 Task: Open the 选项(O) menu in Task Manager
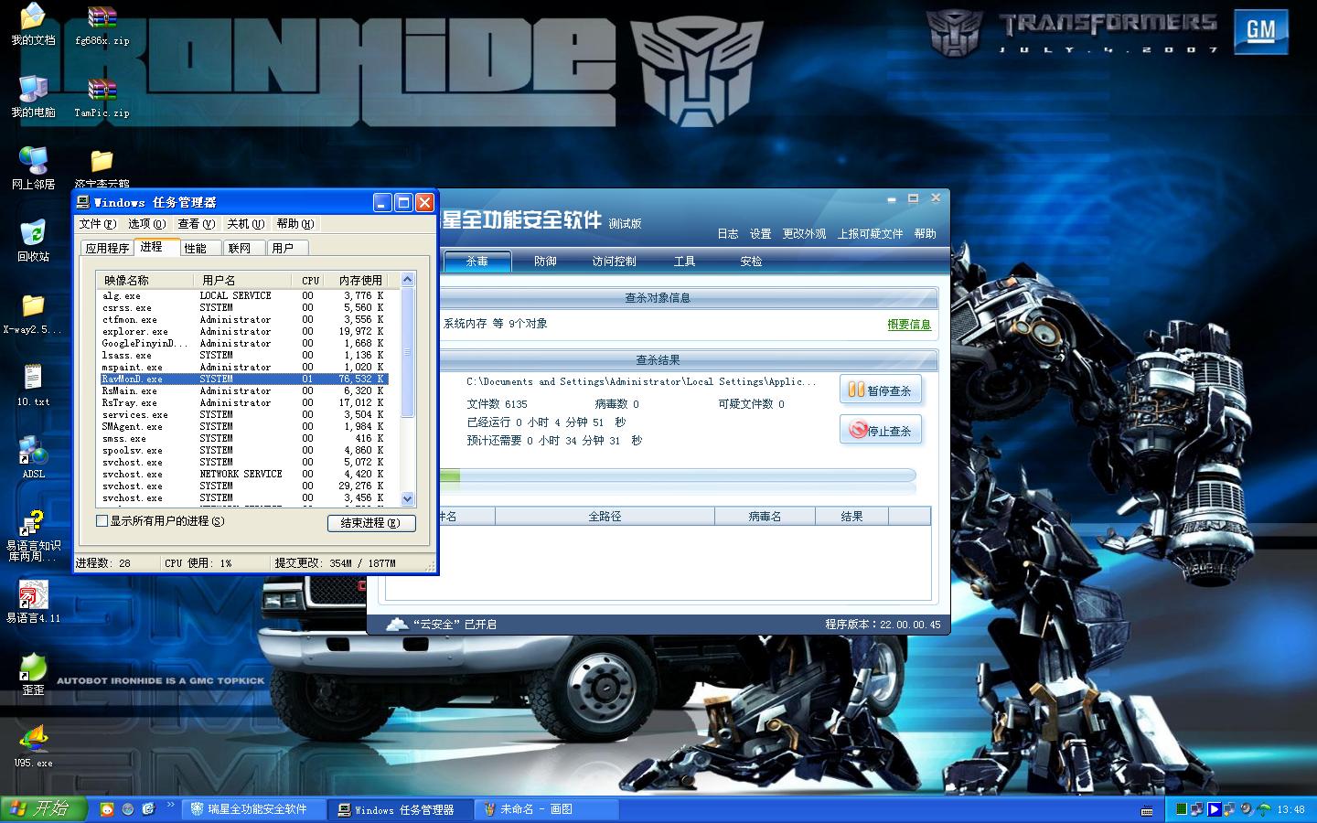coord(146,224)
